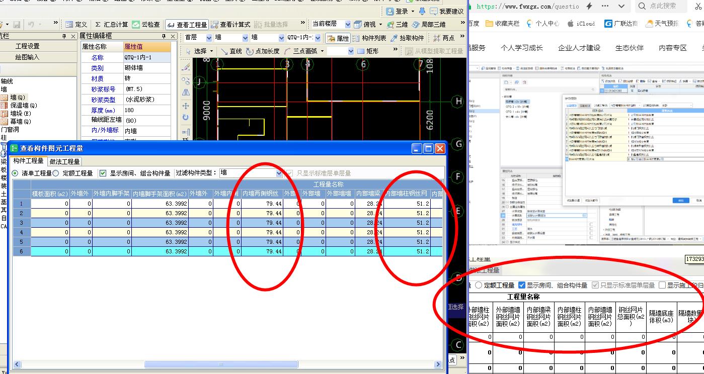Click lightning speed-mode icon in browser address bar
The width and height of the screenshot is (704, 374).
(x=589, y=6)
